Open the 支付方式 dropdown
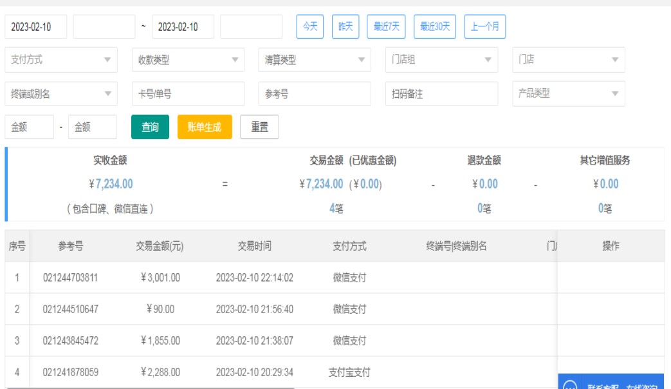The height and width of the screenshot is (389, 671). [x=61, y=60]
